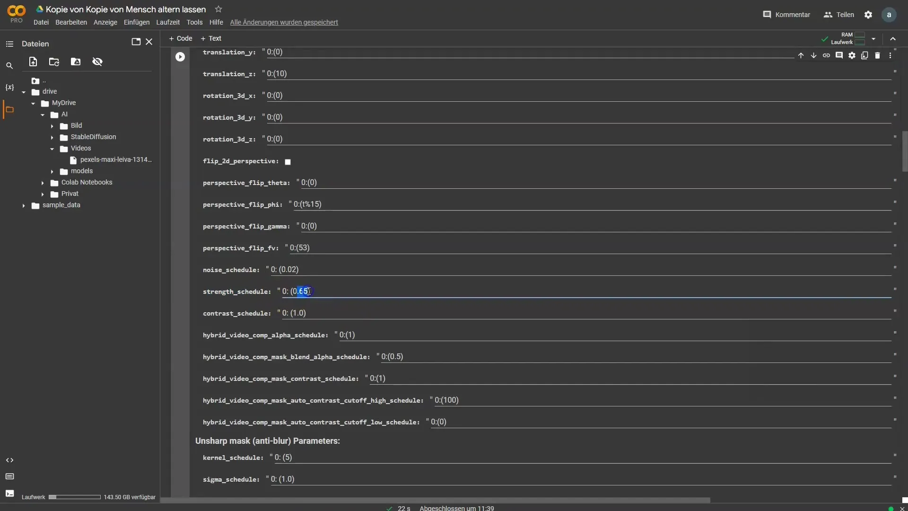The image size is (908, 511).
Task: Open the Anzeige menu
Action: 105,22
